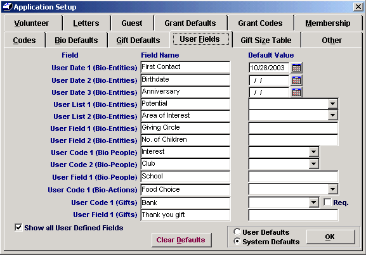Click the empty User Date 3 default date field
The width and height of the screenshot is (366, 255).
pyautogui.click(x=269, y=92)
